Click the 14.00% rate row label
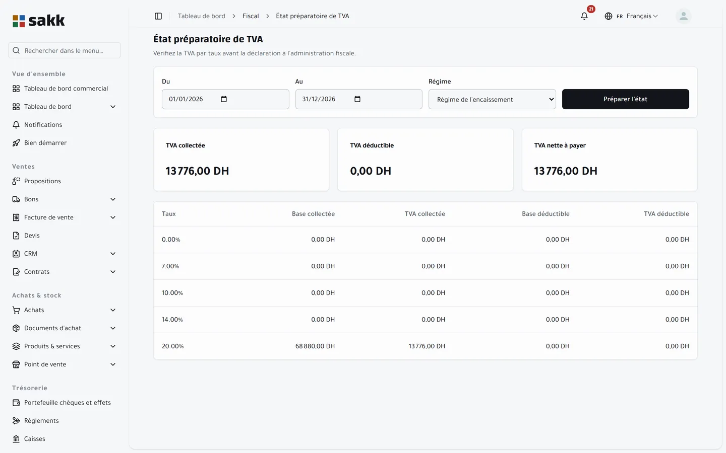726x453 pixels. click(172, 320)
